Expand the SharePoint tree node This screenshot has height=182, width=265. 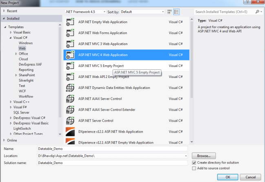pos(16,75)
